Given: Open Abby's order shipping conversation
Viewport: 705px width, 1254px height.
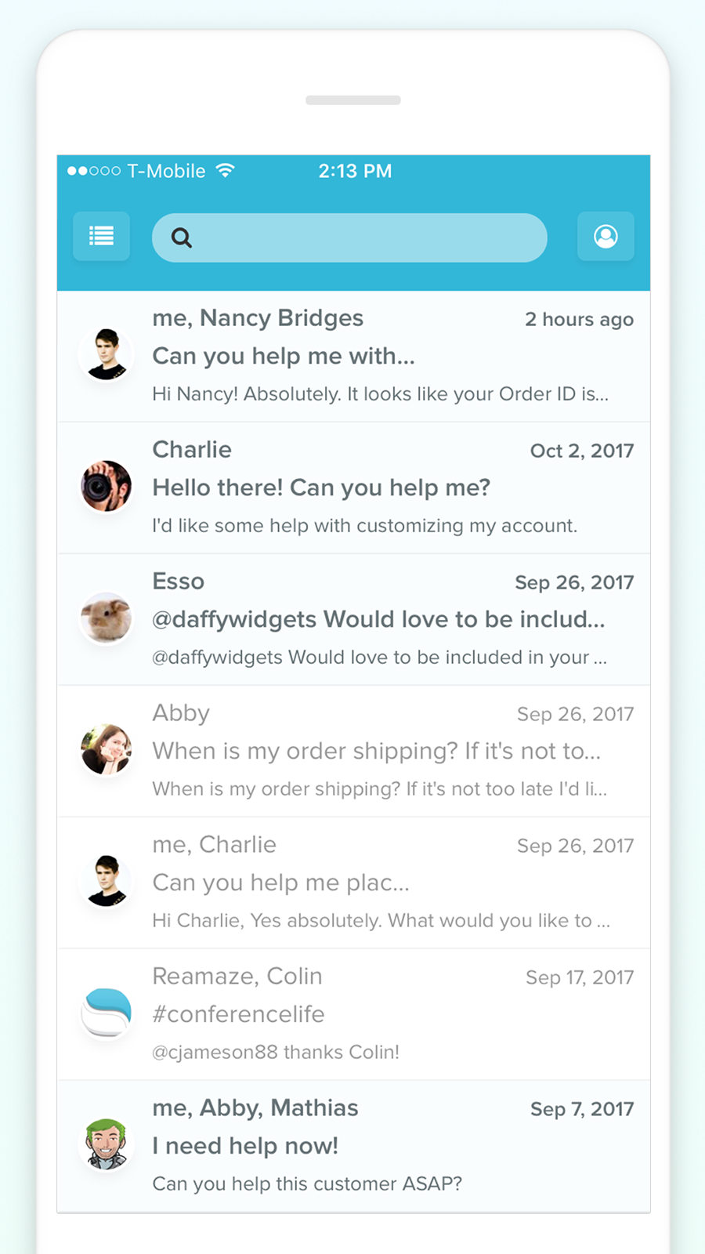Looking at the screenshot, I should click(x=353, y=752).
